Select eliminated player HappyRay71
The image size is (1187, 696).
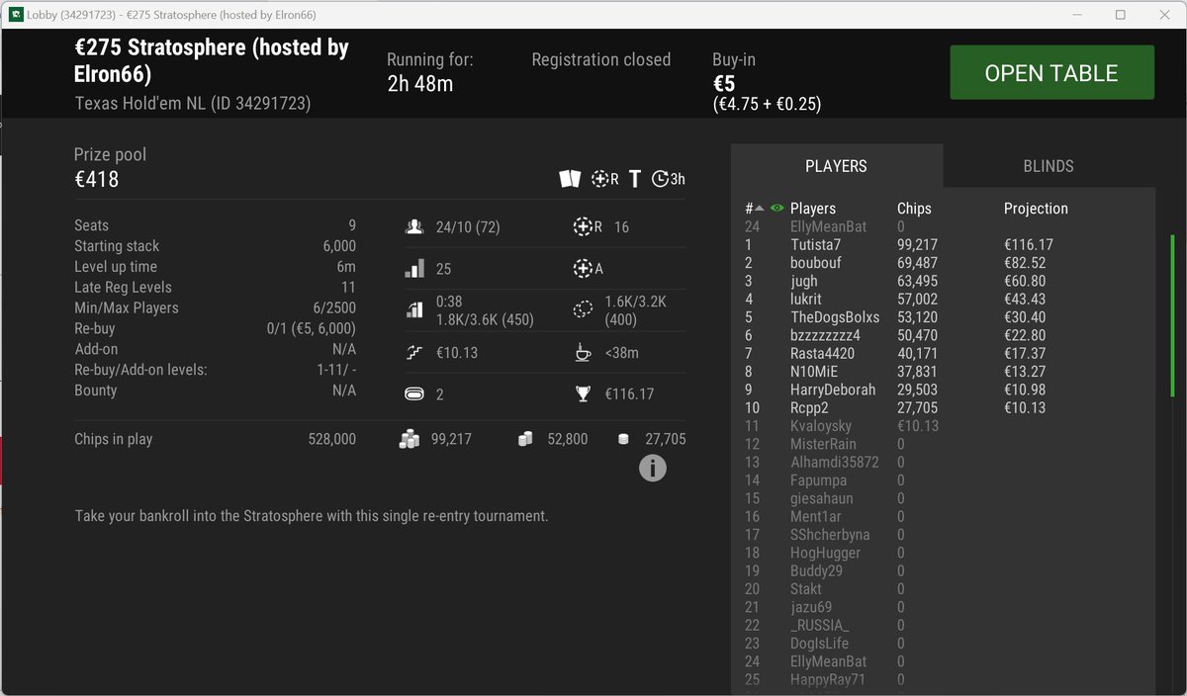[x=827, y=679]
